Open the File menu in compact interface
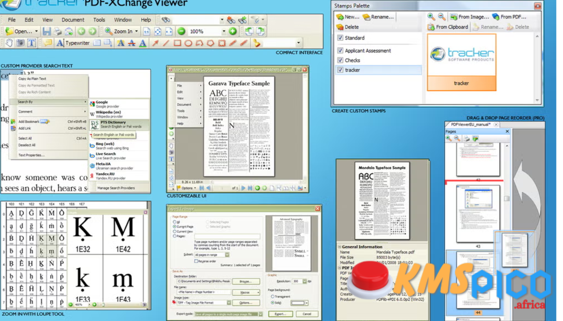Screen dimensions: 563x321 point(12,20)
